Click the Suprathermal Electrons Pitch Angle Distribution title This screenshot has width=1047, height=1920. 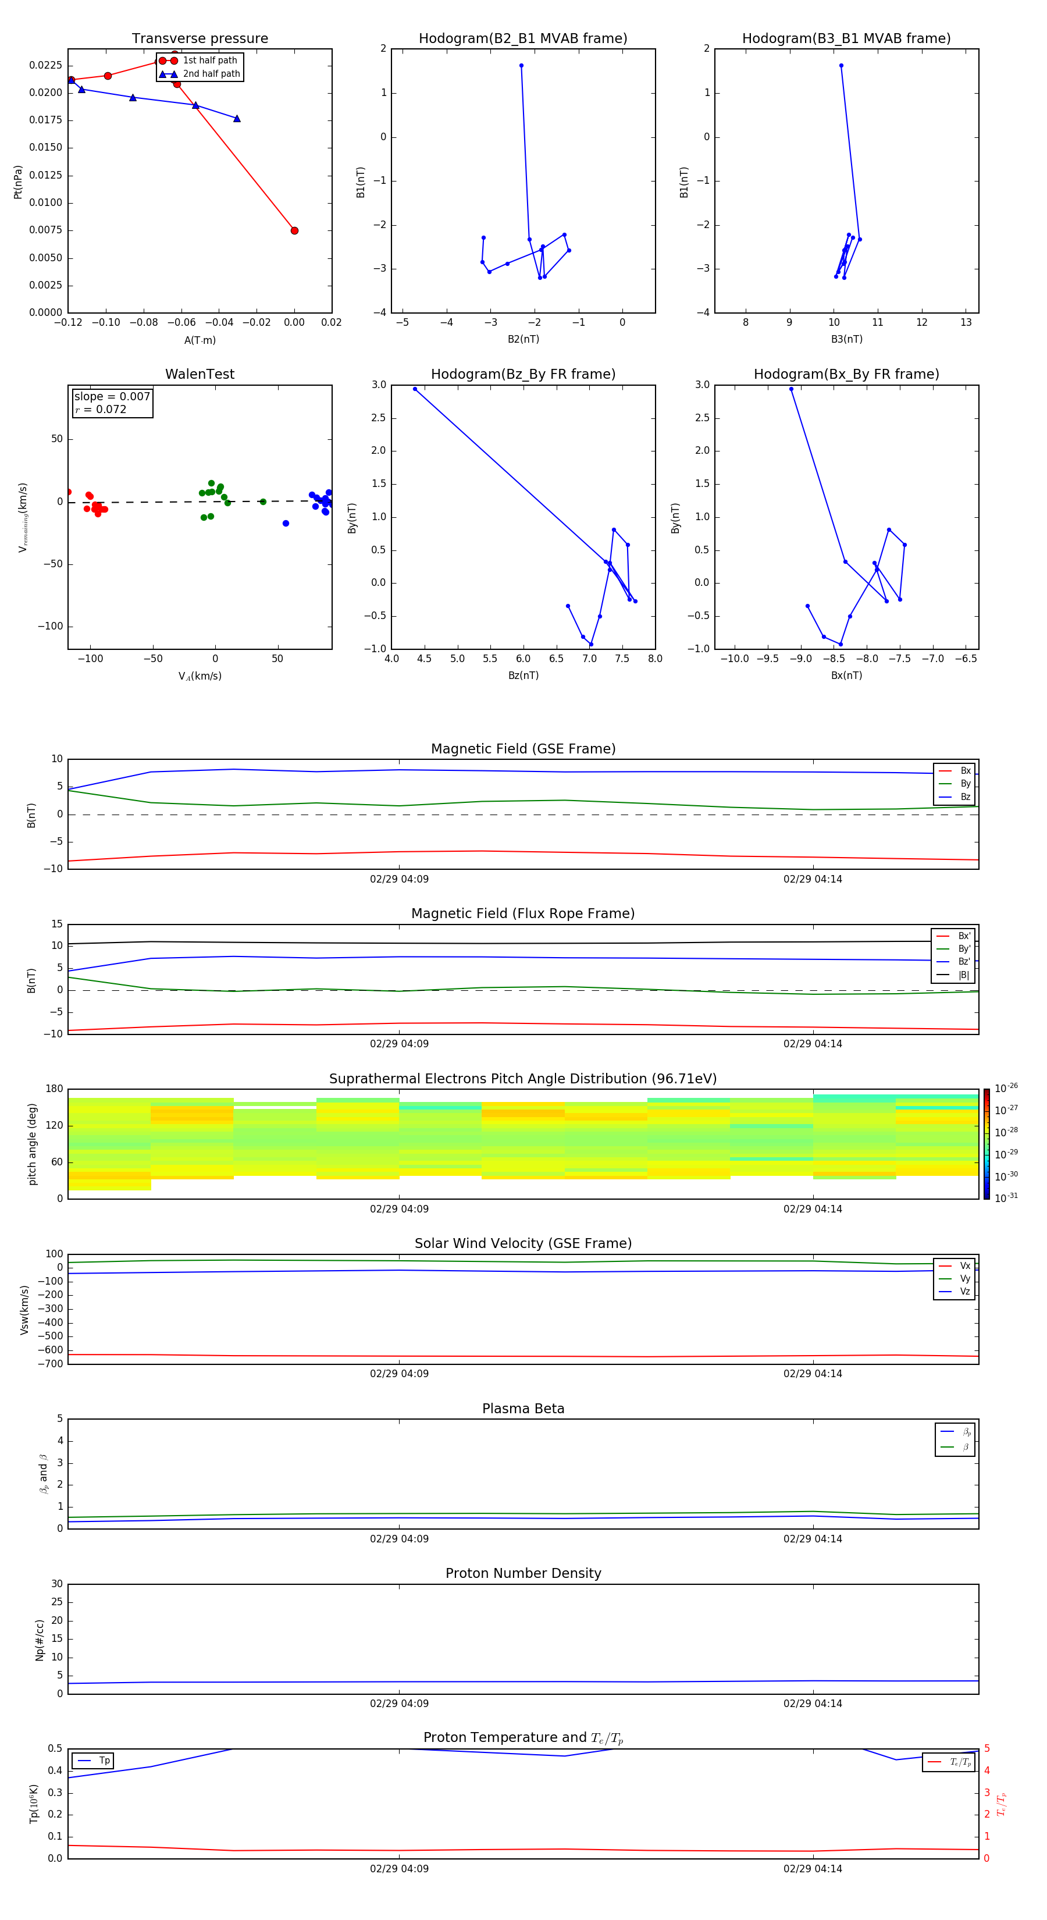[x=523, y=1079]
